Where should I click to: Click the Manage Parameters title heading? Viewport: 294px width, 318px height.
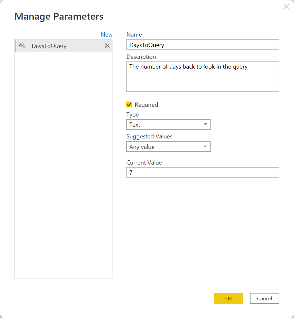click(59, 16)
